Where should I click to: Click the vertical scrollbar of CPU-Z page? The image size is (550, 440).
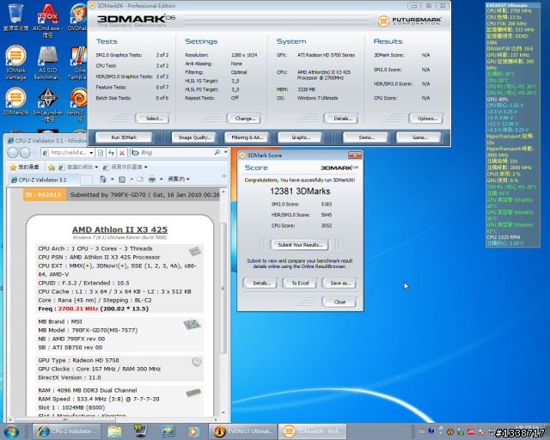[223, 302]
